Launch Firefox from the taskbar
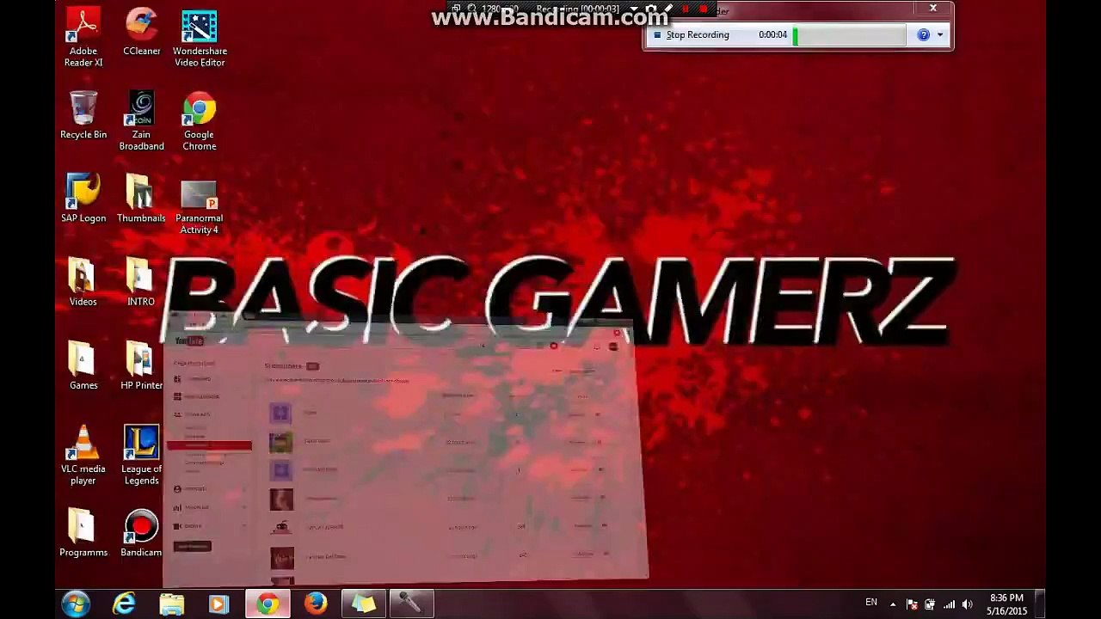This screenshot has height=619, width=1101. (x=316, y=604)
